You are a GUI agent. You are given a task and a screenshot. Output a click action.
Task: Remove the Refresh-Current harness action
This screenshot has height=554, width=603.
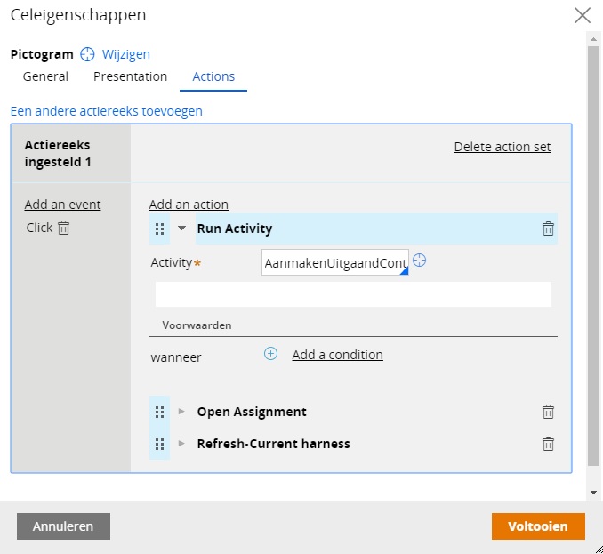(x=548, y=444)
